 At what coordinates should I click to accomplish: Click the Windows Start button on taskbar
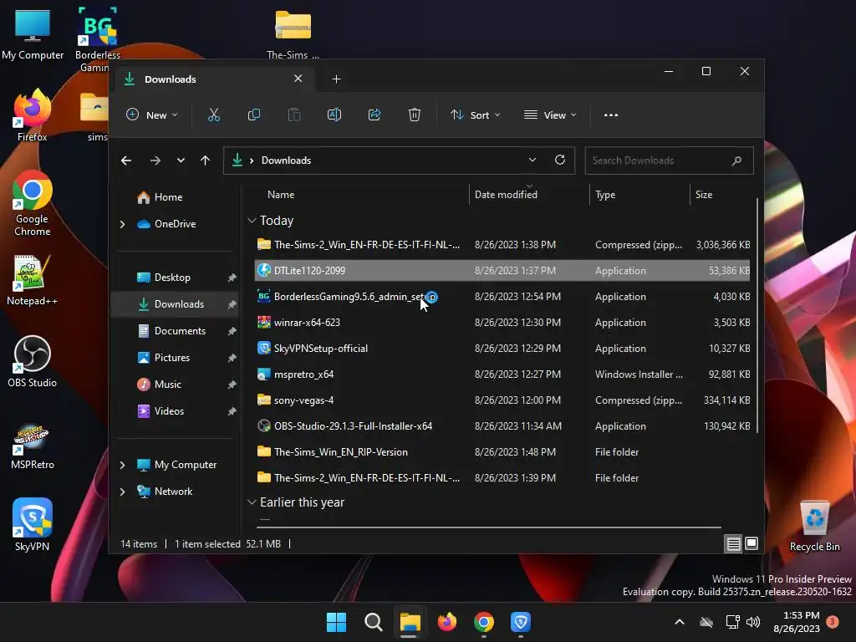[x=336, y=622]
